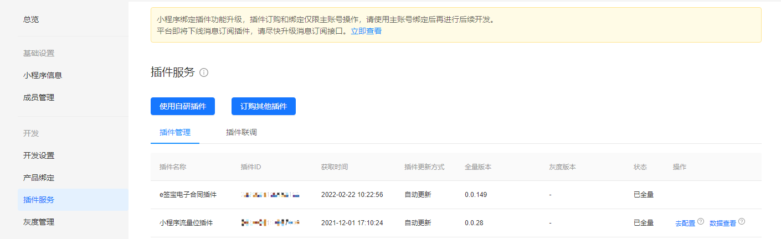Screen dimensions: 781x239
Task: Click the date 2021-12-01 17:10:24
Action: point(352,223)
